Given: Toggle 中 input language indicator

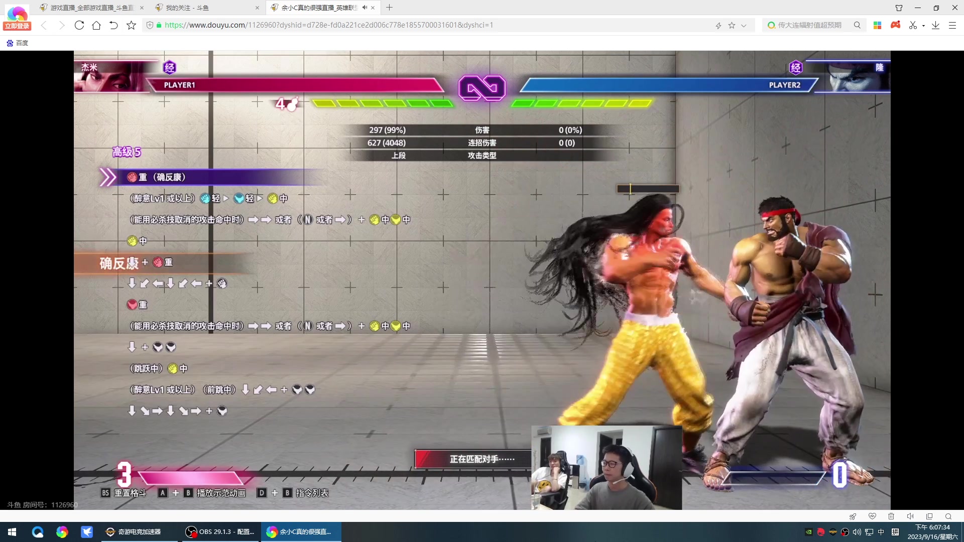Looking at the screenshot, I should click(881, 532).
